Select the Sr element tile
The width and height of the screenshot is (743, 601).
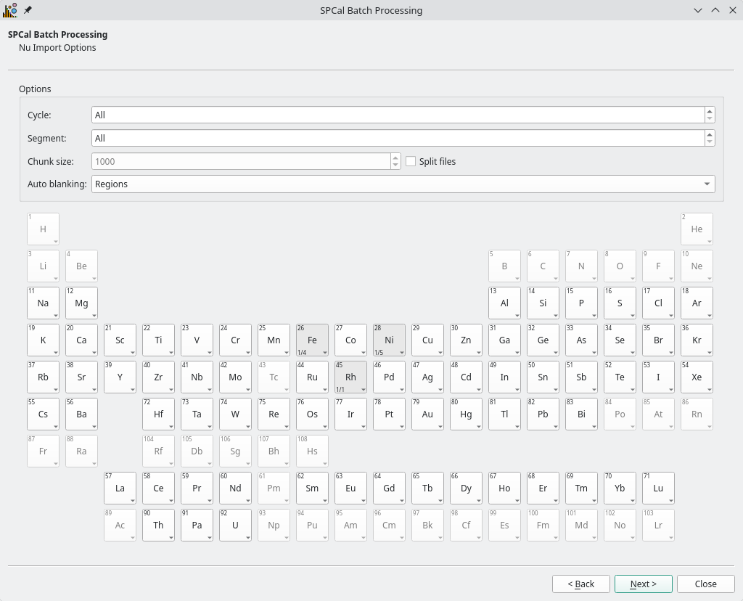81,377
